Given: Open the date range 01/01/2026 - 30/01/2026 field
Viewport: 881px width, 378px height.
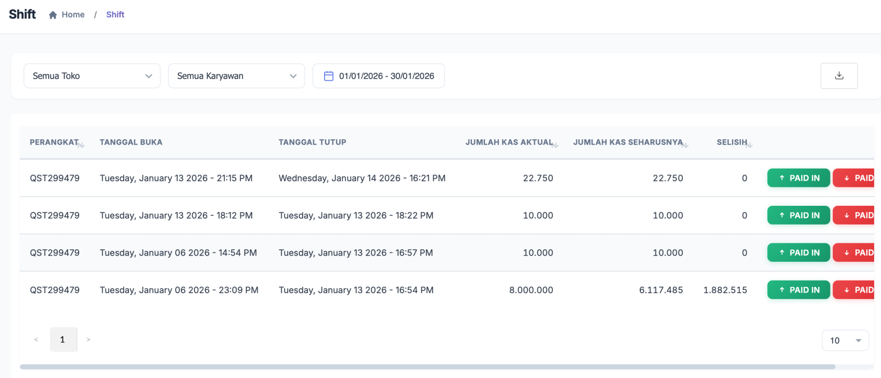Looking at the screenshot, I should click(x=386, y=76).
